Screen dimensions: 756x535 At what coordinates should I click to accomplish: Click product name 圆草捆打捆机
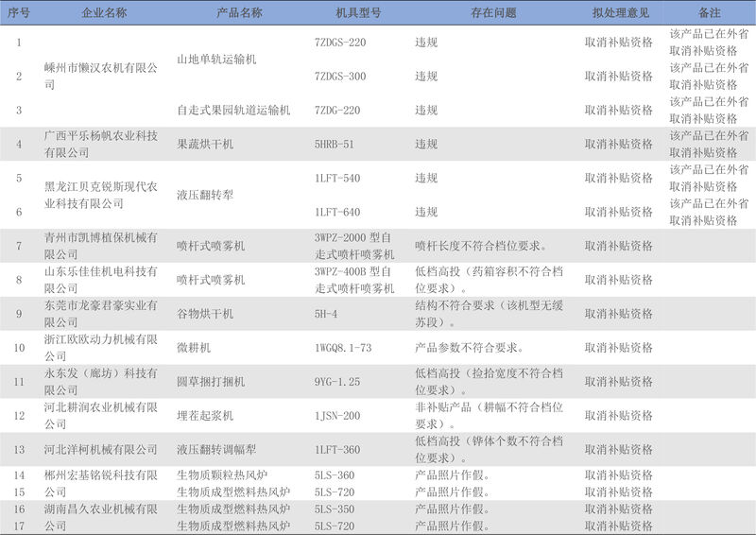[211, 382]
